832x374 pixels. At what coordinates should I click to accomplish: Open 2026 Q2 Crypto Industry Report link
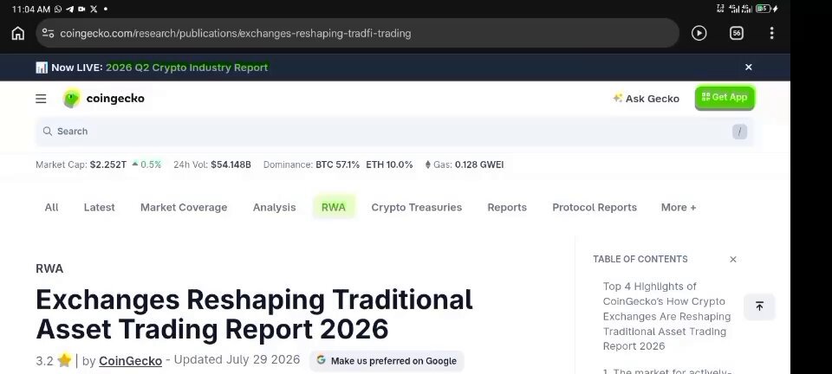(x=187, y=68)
